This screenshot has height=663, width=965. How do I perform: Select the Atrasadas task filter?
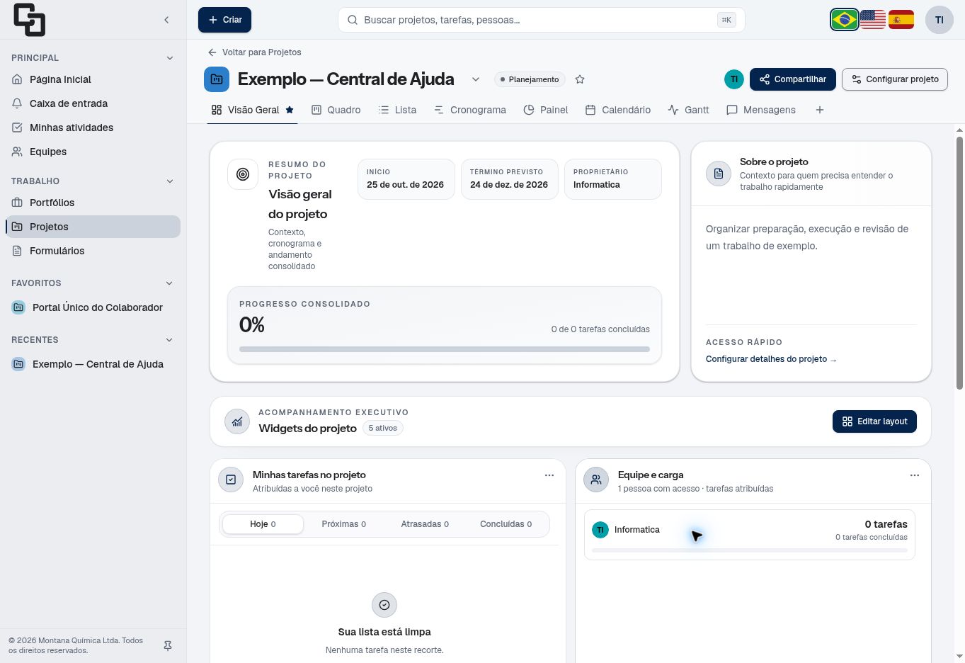[425, 524]
